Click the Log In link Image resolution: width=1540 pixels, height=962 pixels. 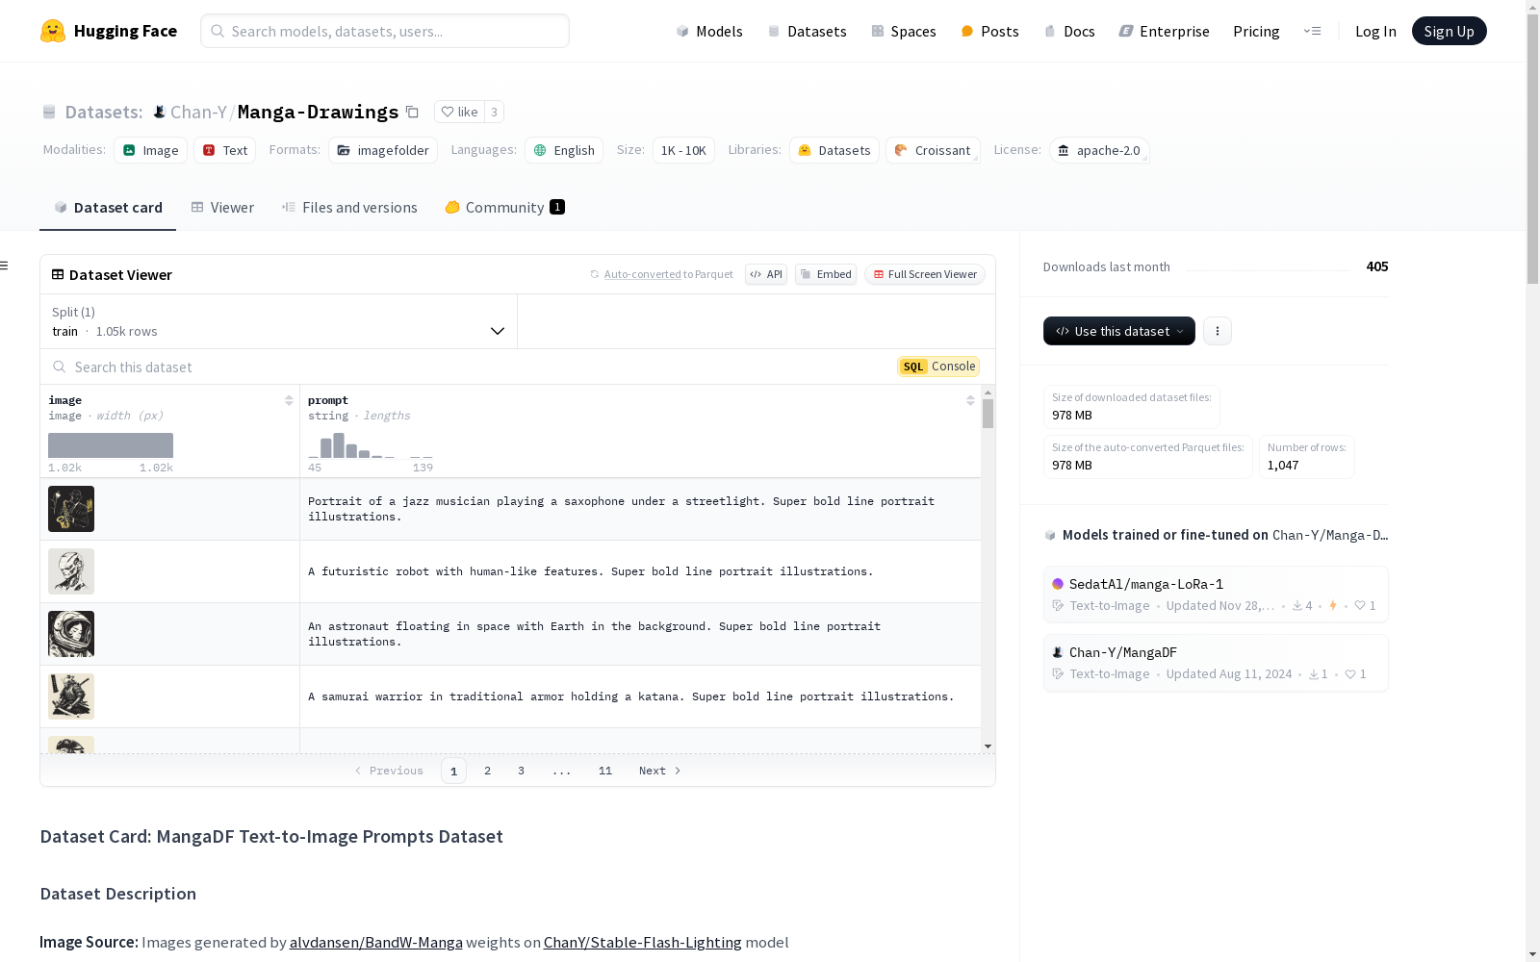click(1375, 31)
